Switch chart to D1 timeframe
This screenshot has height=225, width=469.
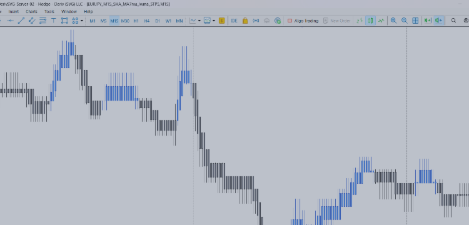(158, 21)
